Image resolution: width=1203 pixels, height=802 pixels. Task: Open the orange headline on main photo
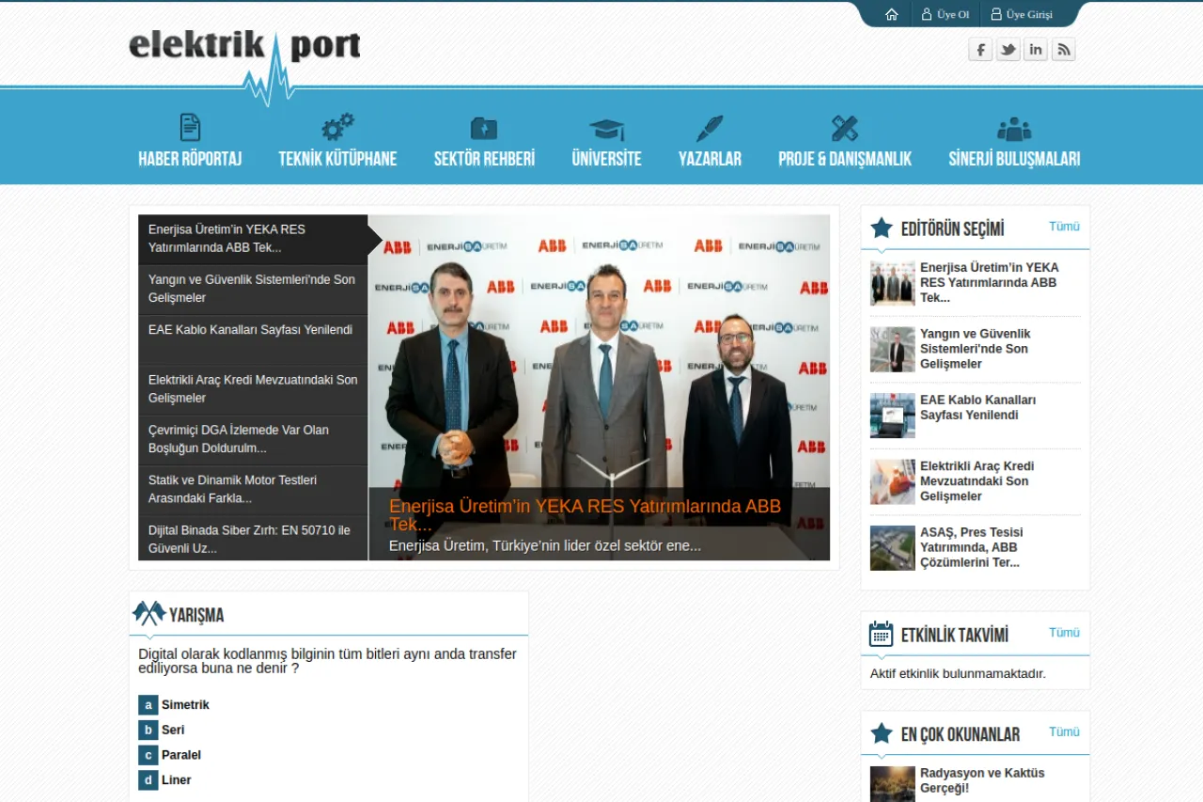click(585, 515)
